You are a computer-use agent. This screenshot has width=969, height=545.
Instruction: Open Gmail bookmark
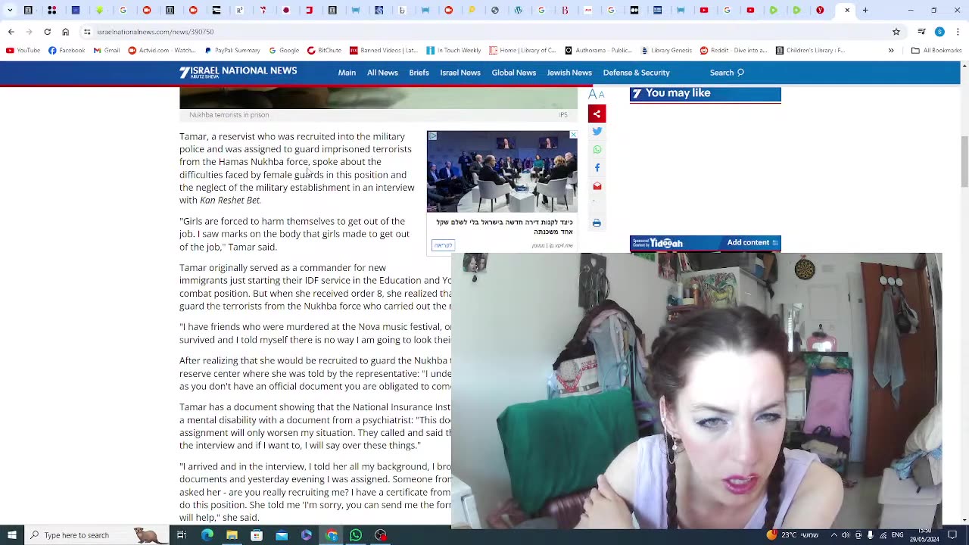coord(107,51)
